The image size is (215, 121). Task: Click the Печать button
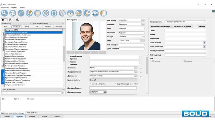57,117
